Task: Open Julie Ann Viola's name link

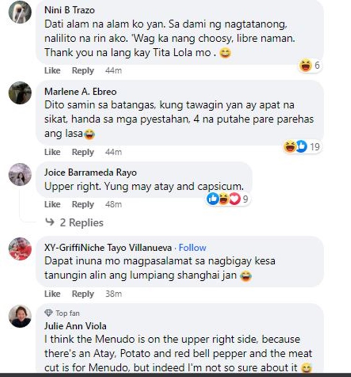Action: click(75, 326)
